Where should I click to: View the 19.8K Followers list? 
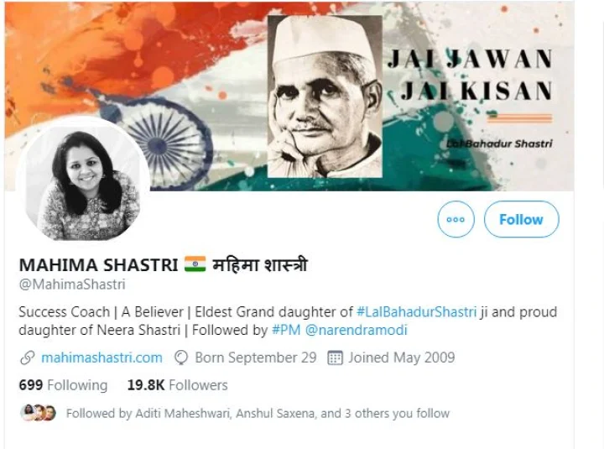178,385
